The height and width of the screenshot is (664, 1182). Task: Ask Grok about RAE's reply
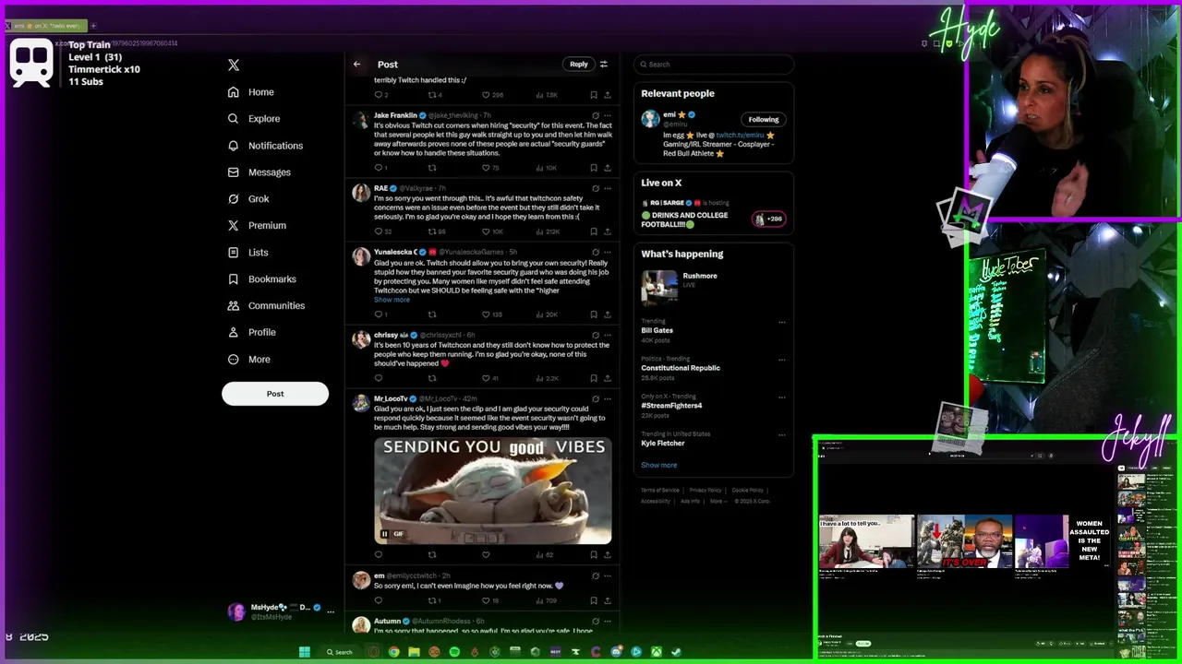click(596, 188)
